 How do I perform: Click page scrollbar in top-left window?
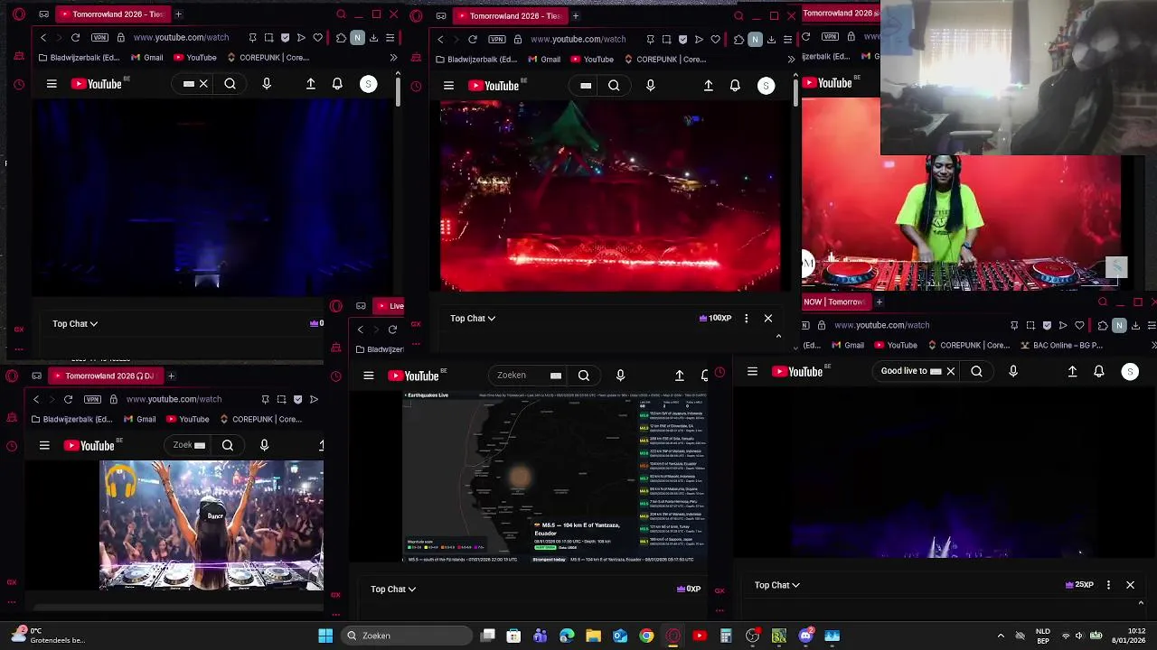click(398, 90)
